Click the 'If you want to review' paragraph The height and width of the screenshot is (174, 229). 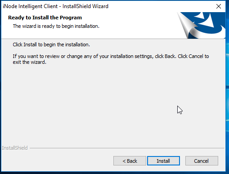111,59
